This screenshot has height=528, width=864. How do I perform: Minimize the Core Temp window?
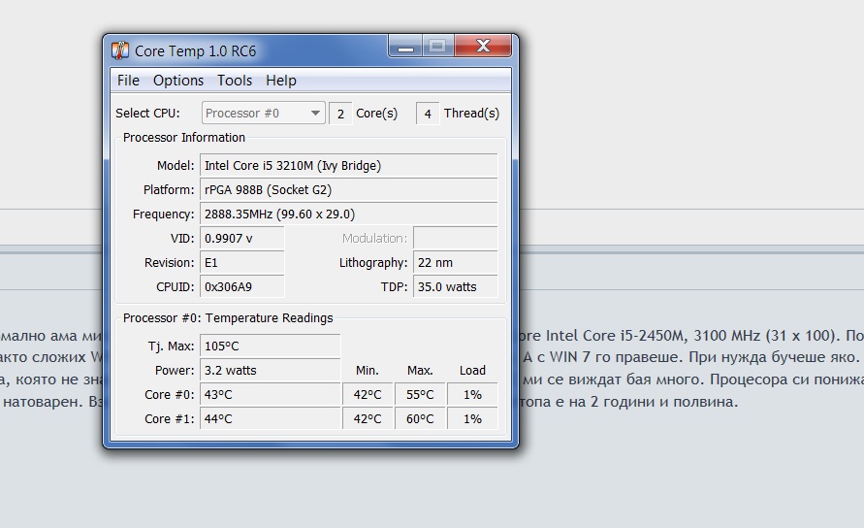406,47
